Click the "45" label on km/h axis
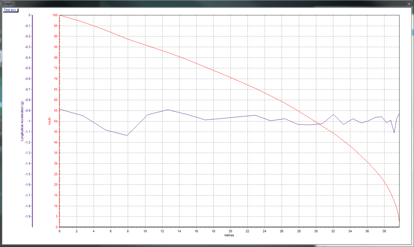 (x=56, y=132)
